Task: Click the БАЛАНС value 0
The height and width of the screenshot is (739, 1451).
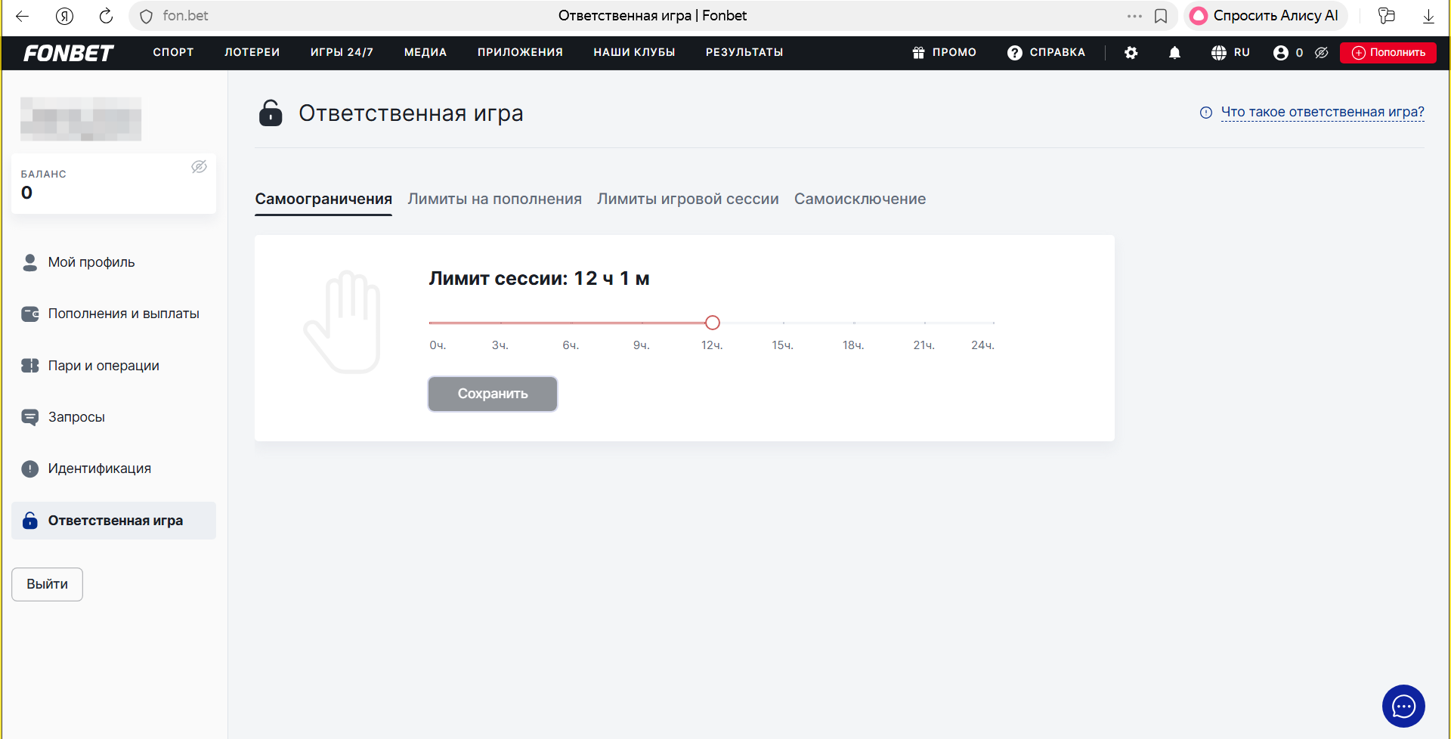Action: [27, 193]
